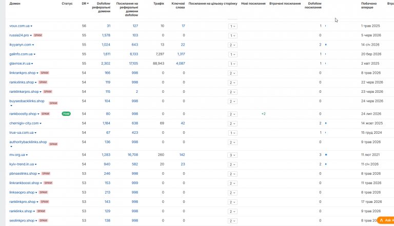The height and width of the screenshot is (226, 394).
Task: Open target page links dropdown for ikyyanyn.com
Action: [233, 45]
